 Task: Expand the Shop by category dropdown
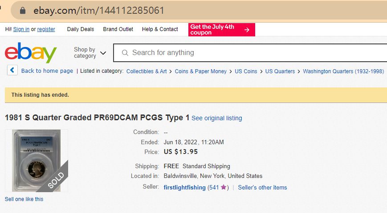(90, 53)
